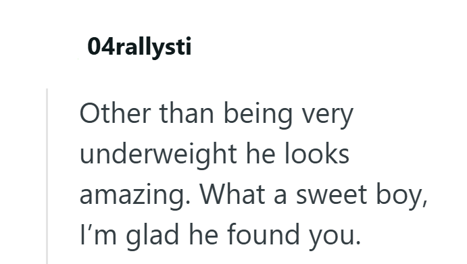This screenshot has height=264, width=467.
Task: Click the word 'underweight' in the comment
Action: (158, 155)
